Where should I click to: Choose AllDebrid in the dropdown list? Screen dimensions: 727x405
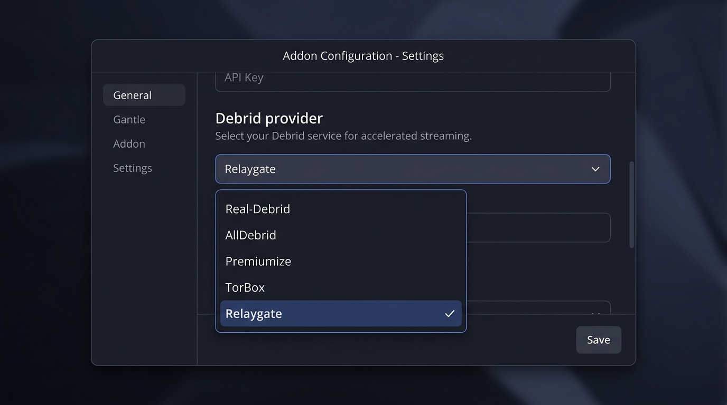341,235
